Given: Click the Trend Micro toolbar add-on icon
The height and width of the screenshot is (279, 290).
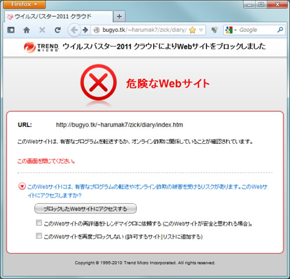Looking at the screenshot, I should (215, 30).
